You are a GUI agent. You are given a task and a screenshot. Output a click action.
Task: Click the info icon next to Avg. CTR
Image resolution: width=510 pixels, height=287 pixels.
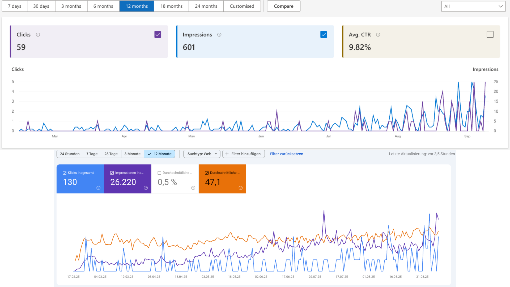pyautogui.click(x=378, y=35)
